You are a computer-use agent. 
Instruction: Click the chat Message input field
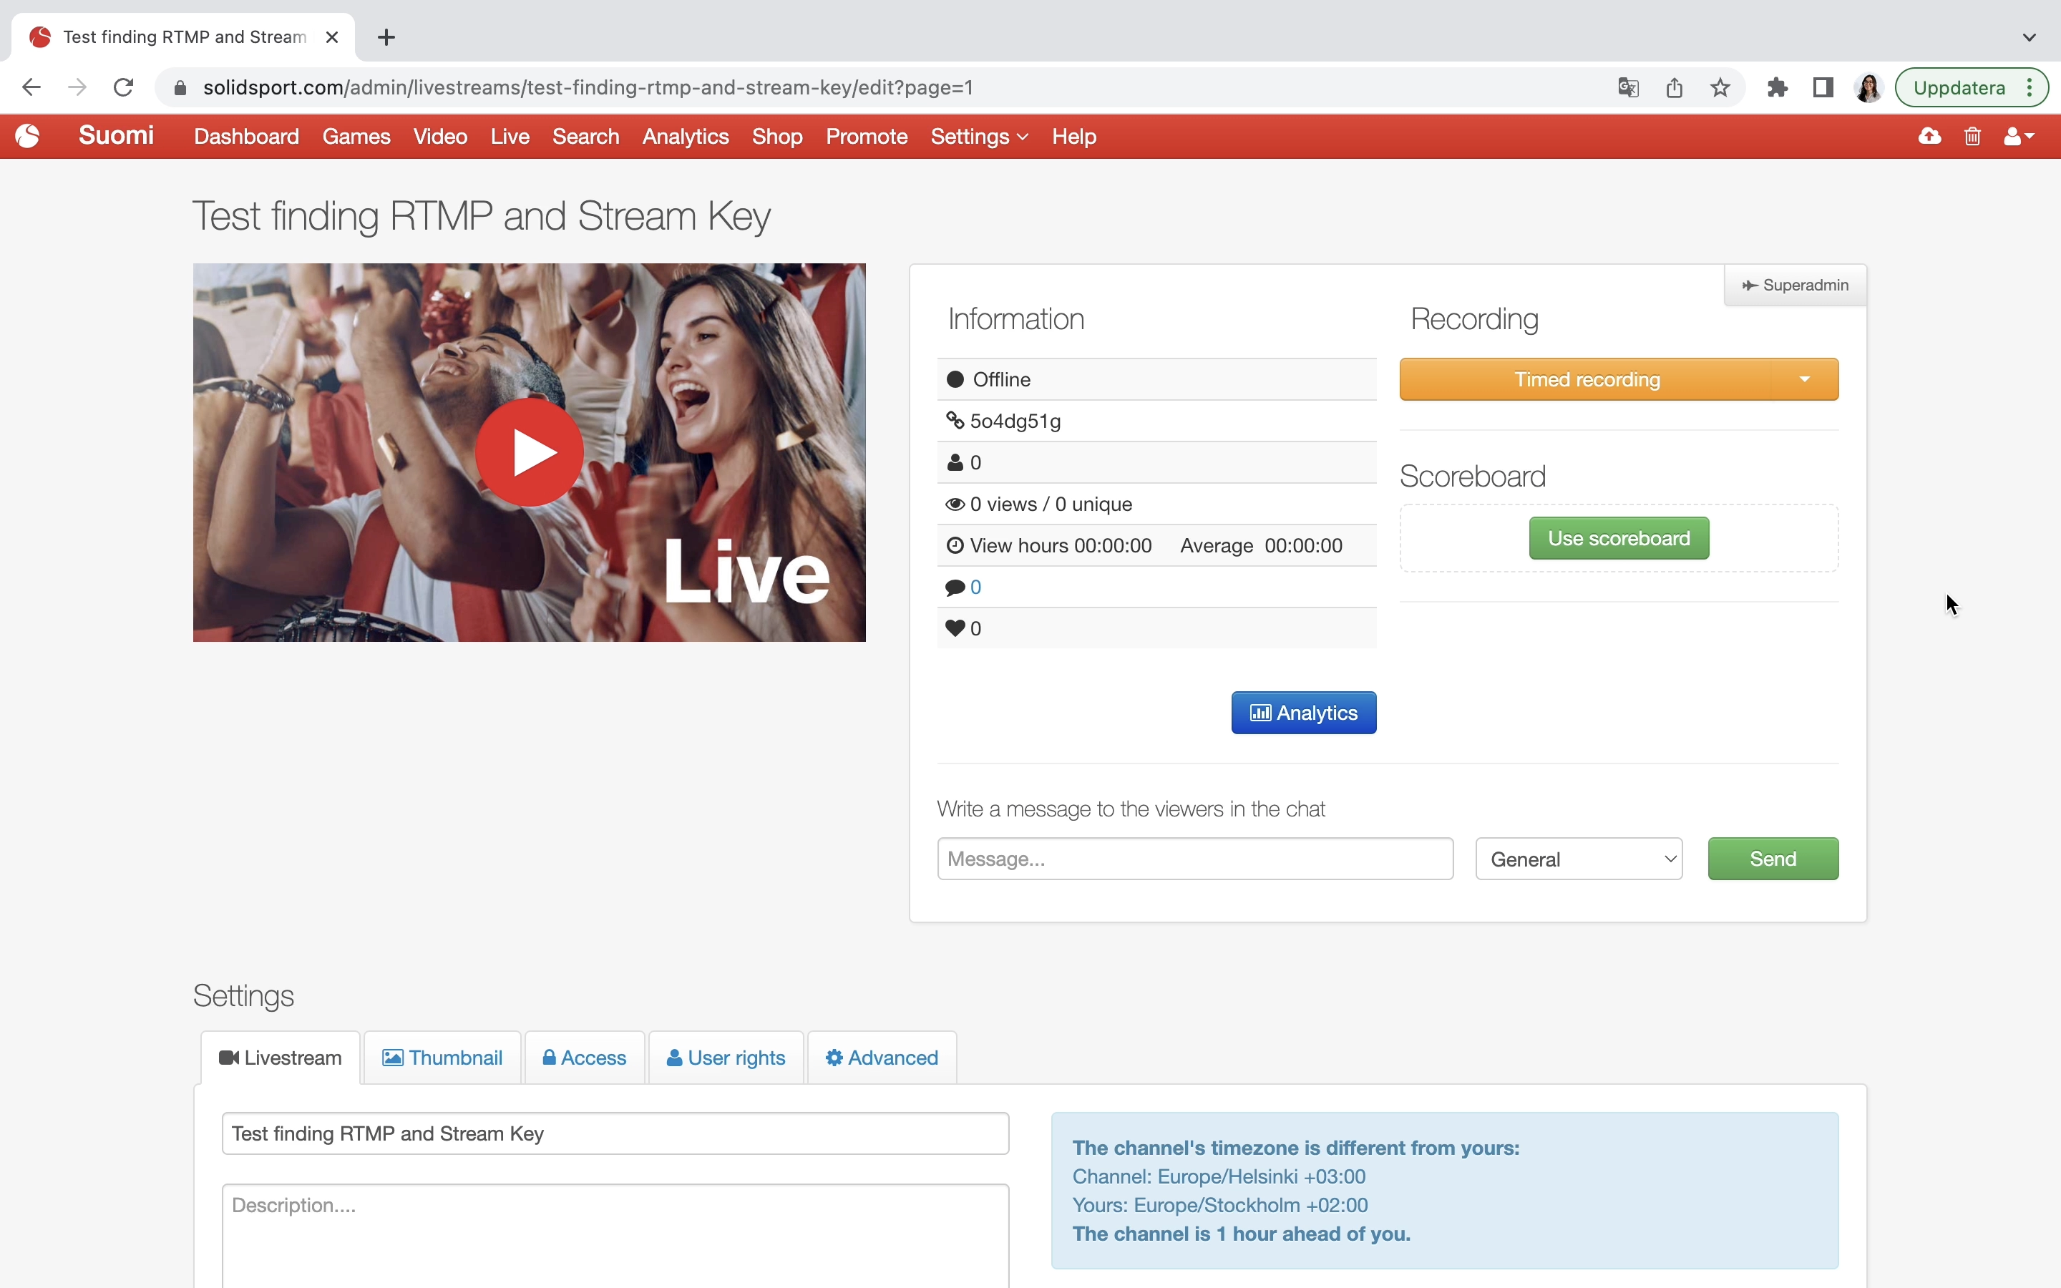pos(1195,859)
